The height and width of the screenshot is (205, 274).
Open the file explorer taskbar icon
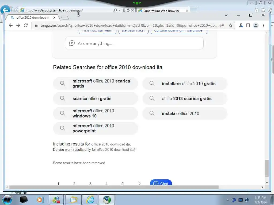point(74,200)
